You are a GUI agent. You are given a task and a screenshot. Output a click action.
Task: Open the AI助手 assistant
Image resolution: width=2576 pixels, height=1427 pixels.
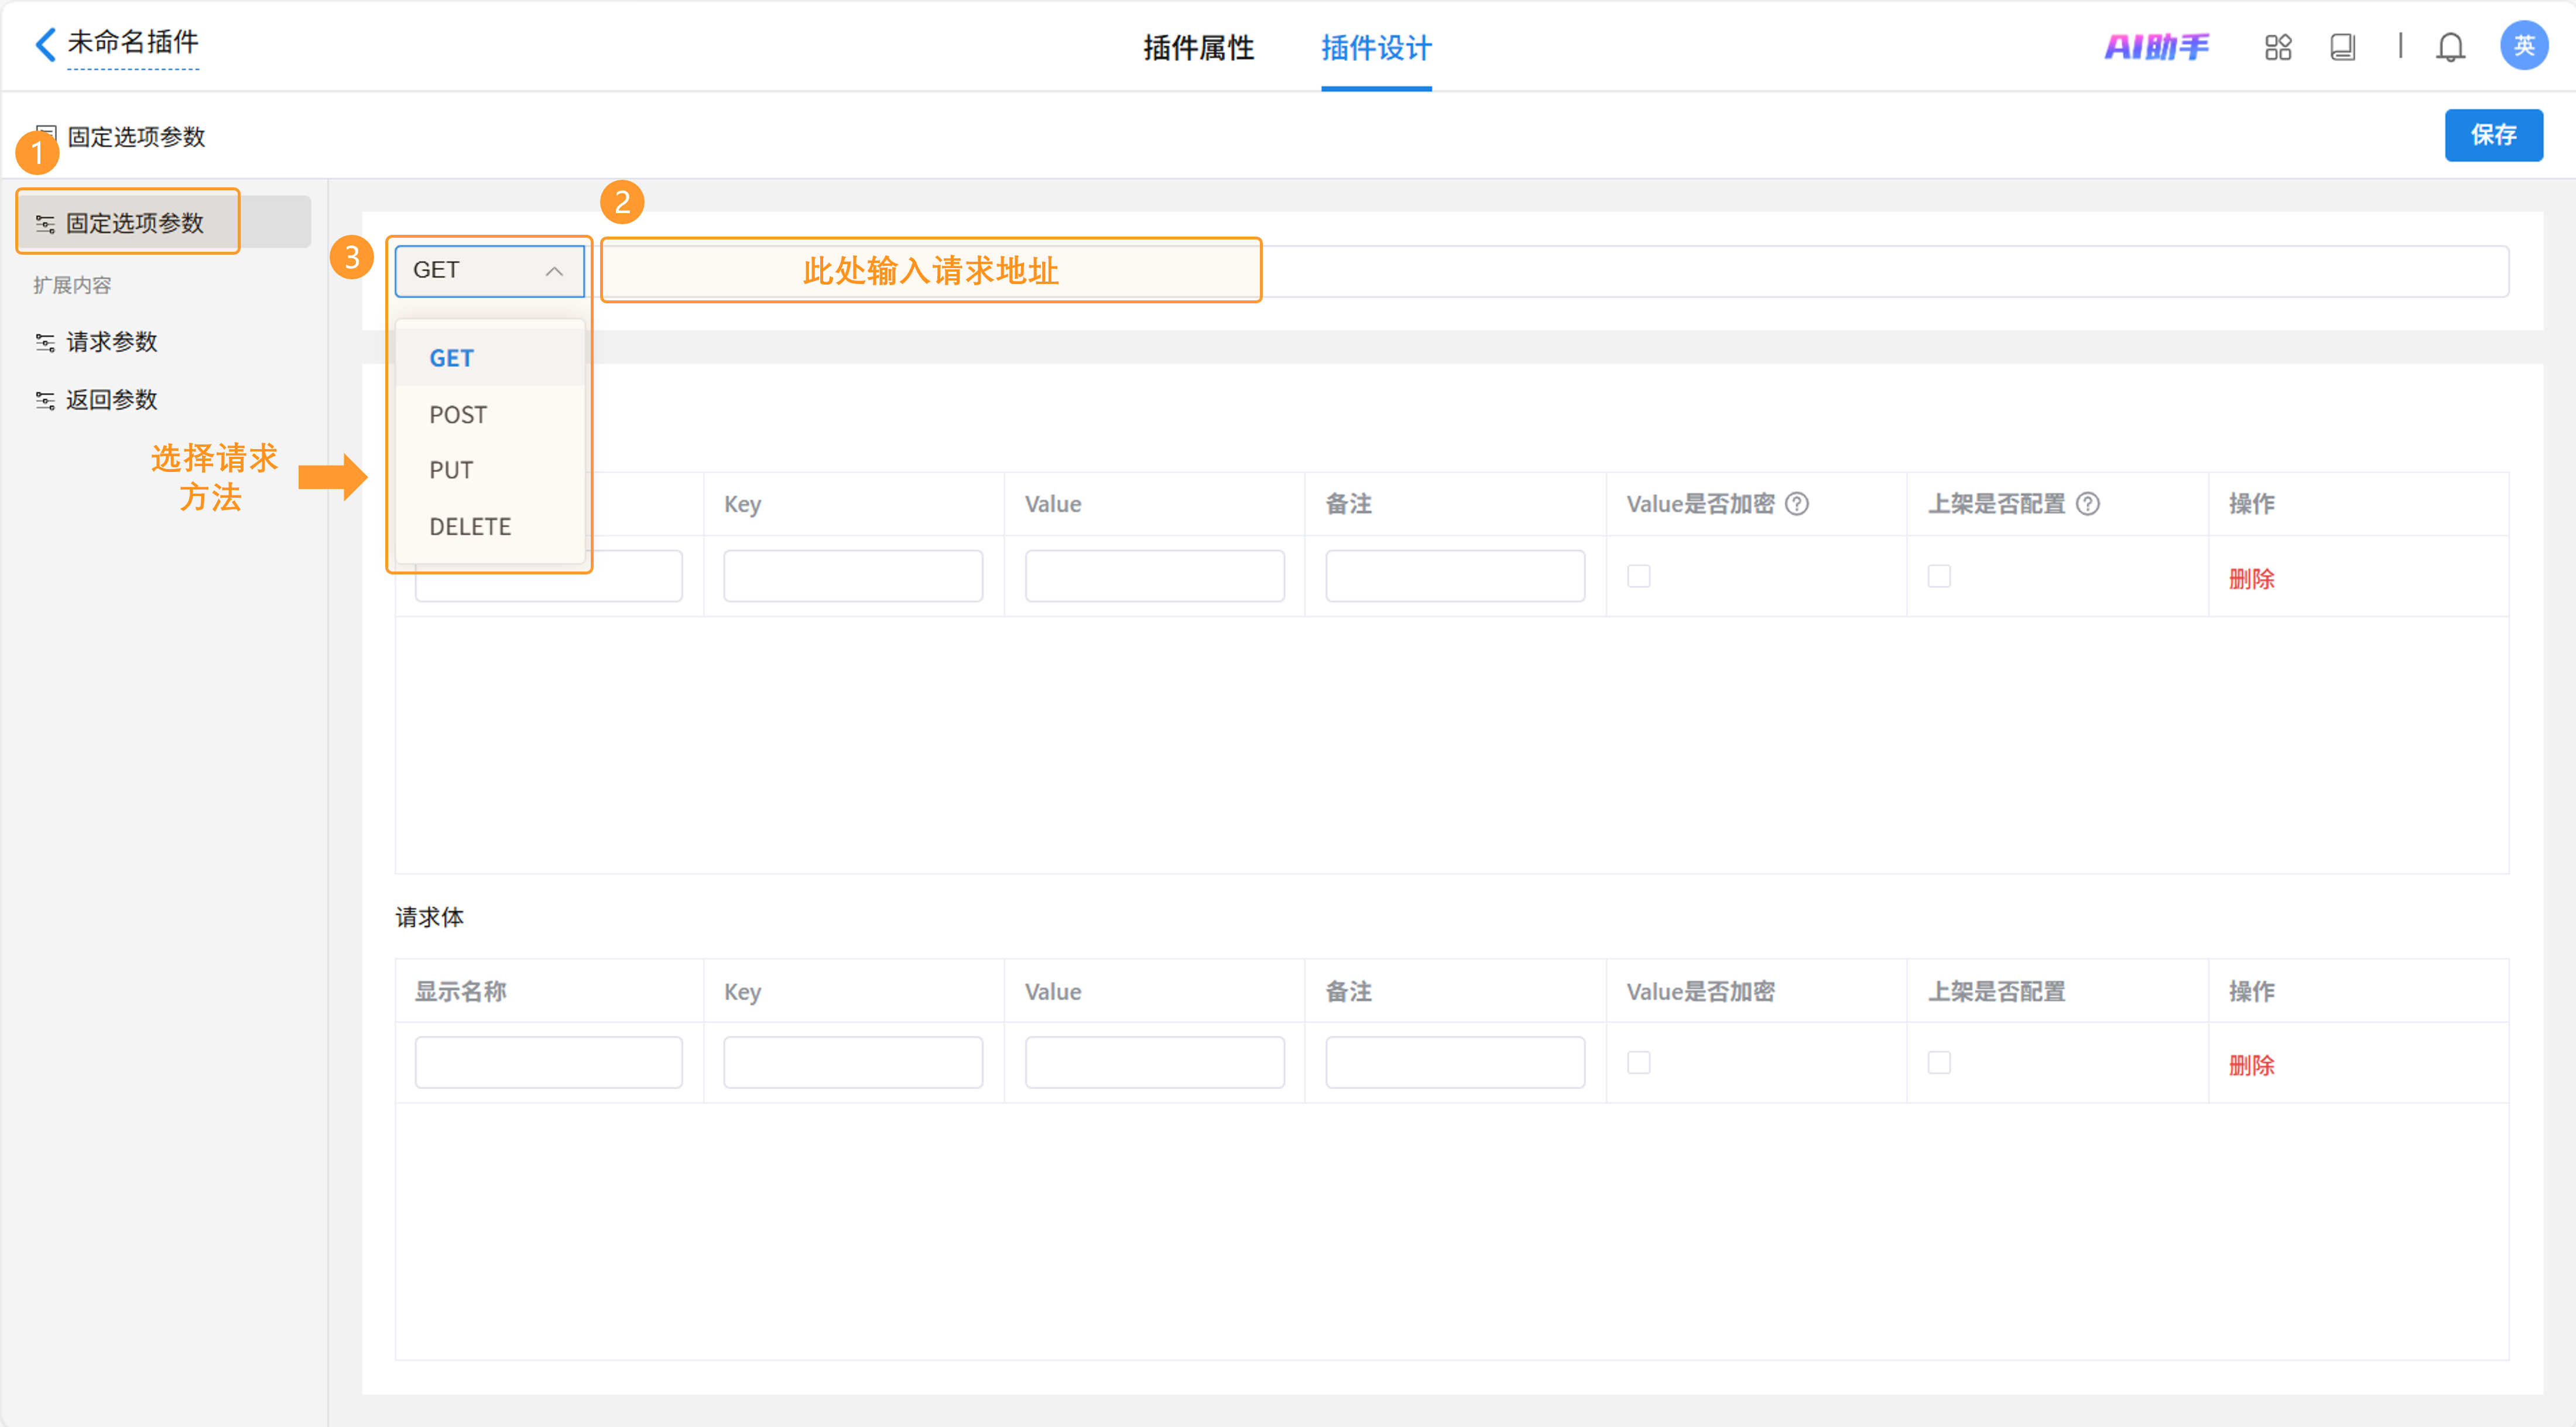coord(2156,47)
